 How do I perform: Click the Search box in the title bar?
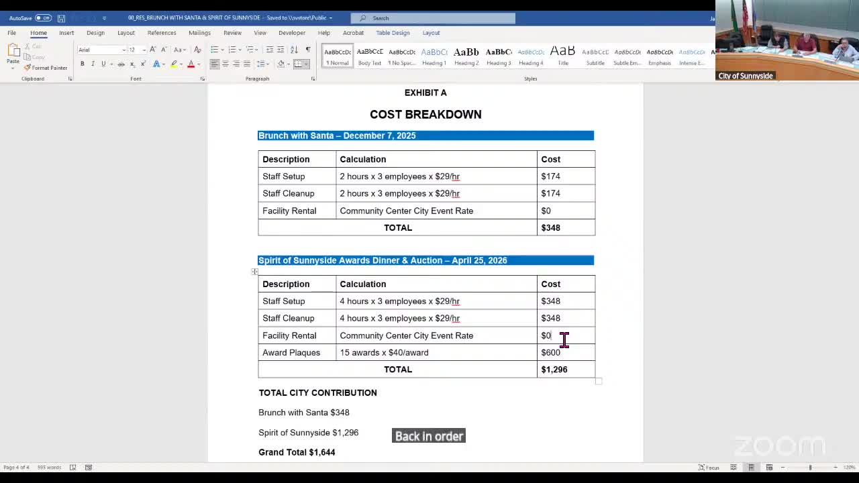pyautogui.click(x=434, y=18)
